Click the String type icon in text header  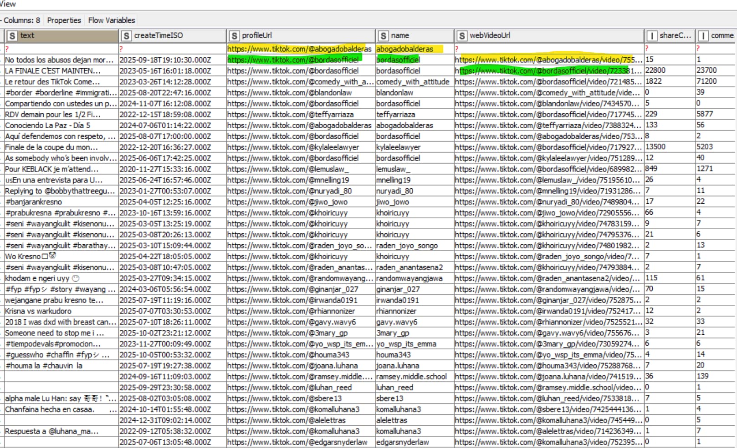[12, 36]
